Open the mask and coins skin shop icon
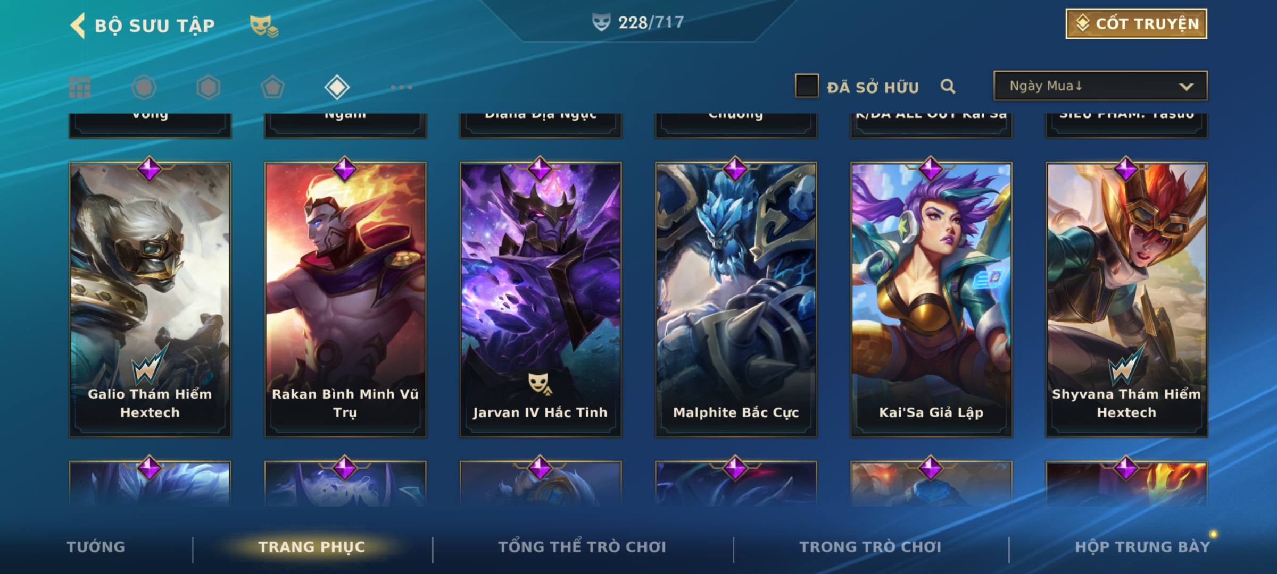 [x=264, y=26]
